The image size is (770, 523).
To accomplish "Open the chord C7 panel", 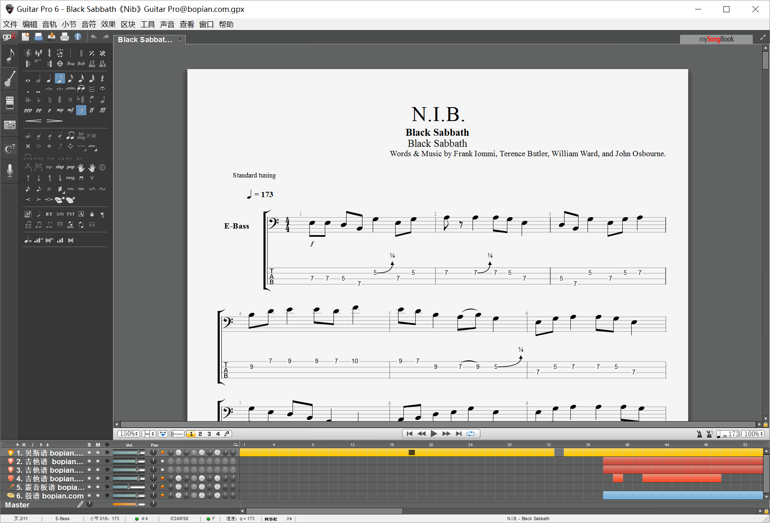I will click(x=10, y=149).
